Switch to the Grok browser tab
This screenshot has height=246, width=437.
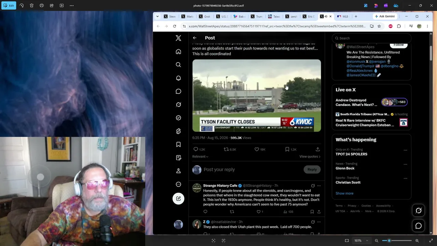click(205, 16)
